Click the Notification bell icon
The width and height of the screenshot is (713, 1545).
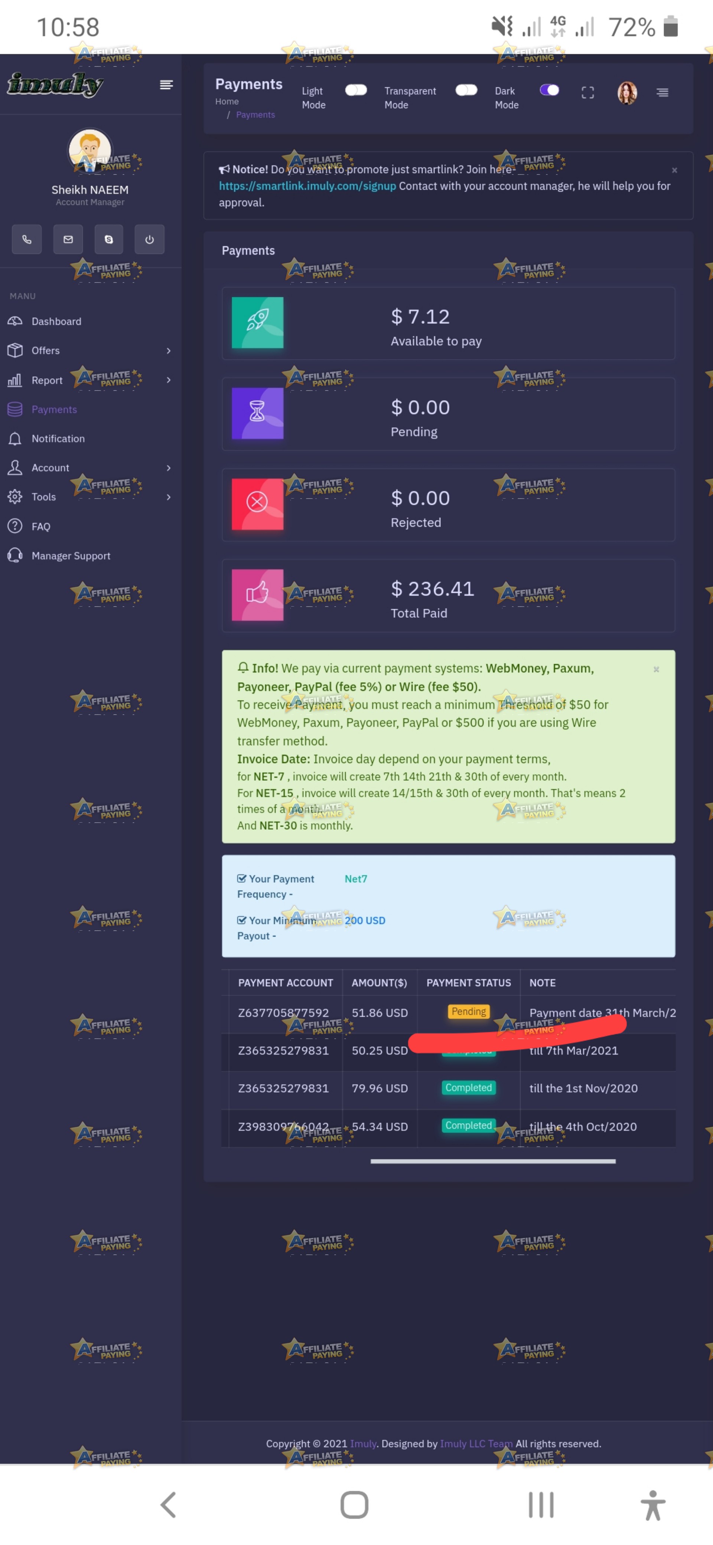click(15, 438)
